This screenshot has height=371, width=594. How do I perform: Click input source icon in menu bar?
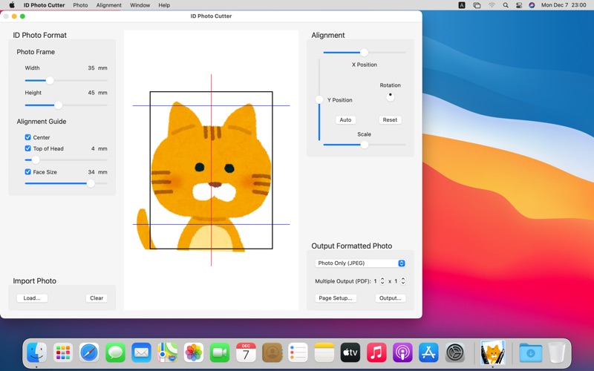(462, 5)
